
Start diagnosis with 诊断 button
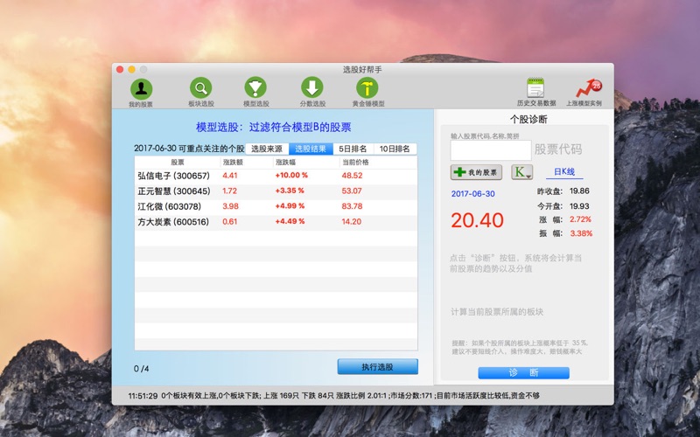point(523,373)
